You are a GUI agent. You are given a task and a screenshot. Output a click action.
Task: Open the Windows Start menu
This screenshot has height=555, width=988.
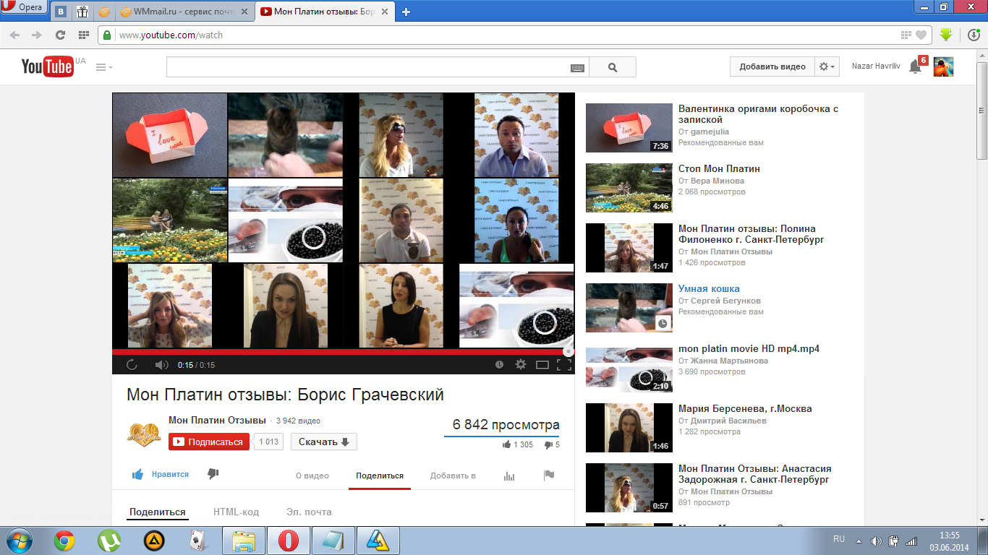tap(18, 541)
